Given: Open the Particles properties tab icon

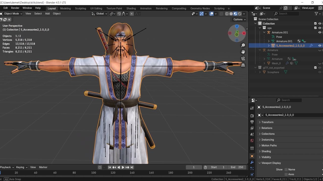Looking at the screenshot, I should click(x=252, y=168).
